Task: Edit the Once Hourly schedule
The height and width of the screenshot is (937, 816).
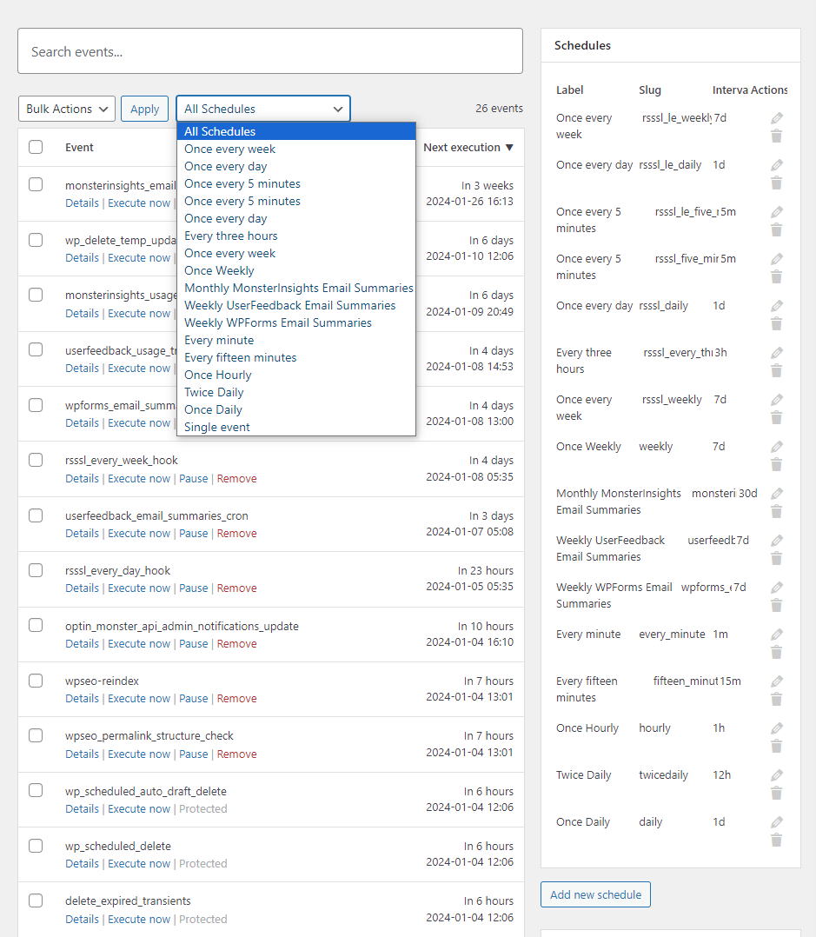Action: 777,728
